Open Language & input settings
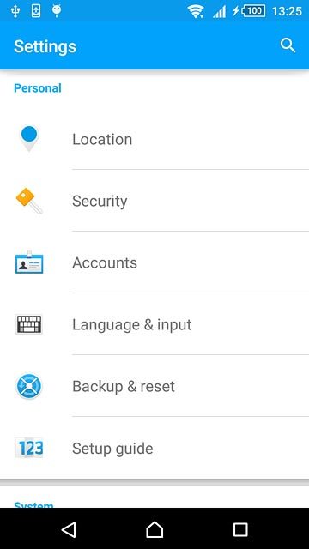This screenshot has height=549, width=309. click(x=154, y=324)
